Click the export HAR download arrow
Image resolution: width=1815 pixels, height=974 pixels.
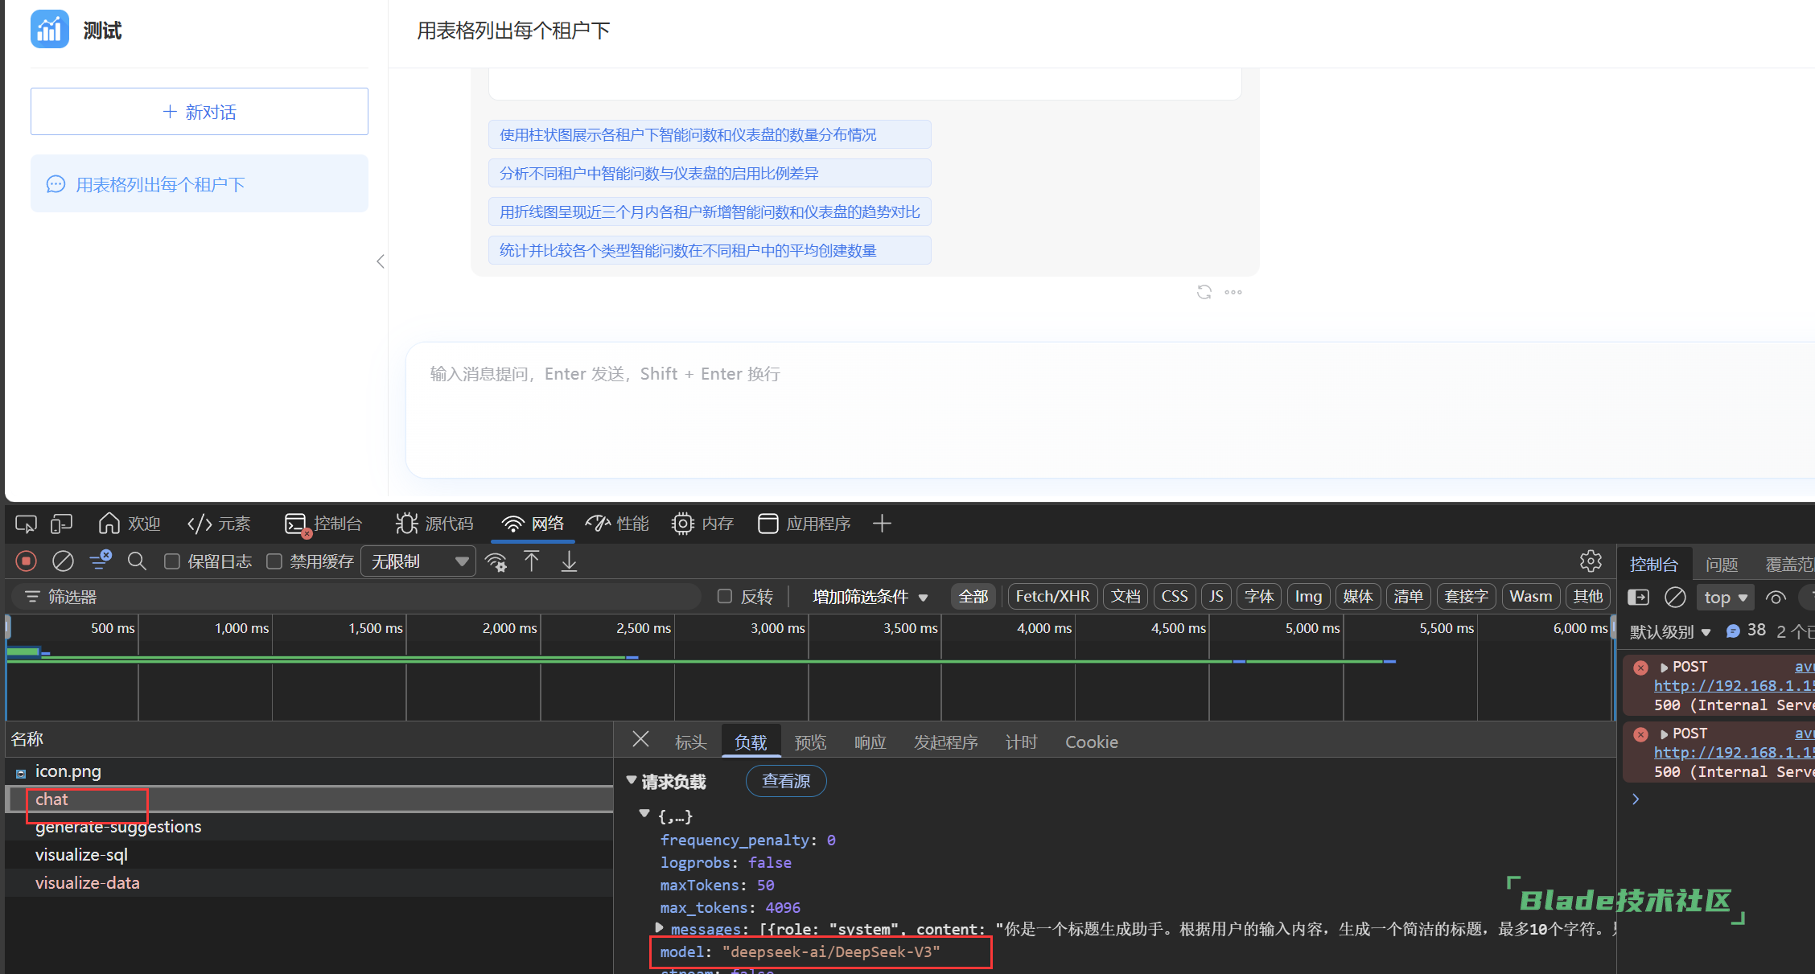coord(569,561)
